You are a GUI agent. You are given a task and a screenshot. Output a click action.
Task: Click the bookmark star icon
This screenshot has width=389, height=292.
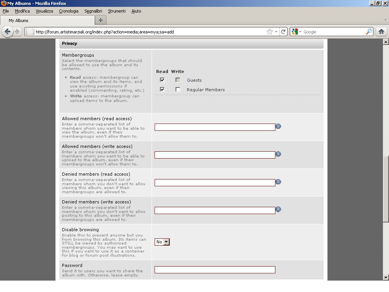pos(269,32)
